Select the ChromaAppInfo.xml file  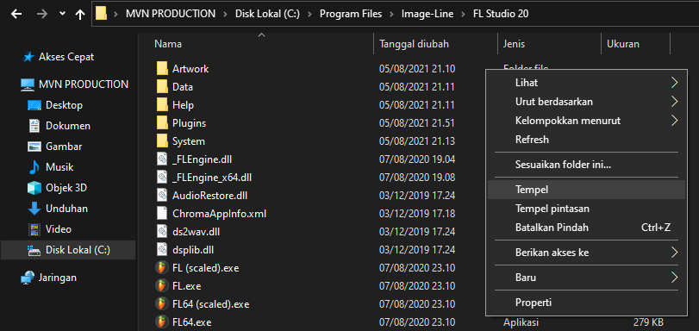[219, 213]
